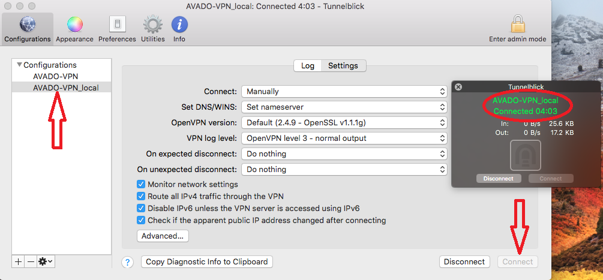This screenshot has width=603, height=280.
Task: Collapse the Configurations tree triangle
Action: point(19,65)
